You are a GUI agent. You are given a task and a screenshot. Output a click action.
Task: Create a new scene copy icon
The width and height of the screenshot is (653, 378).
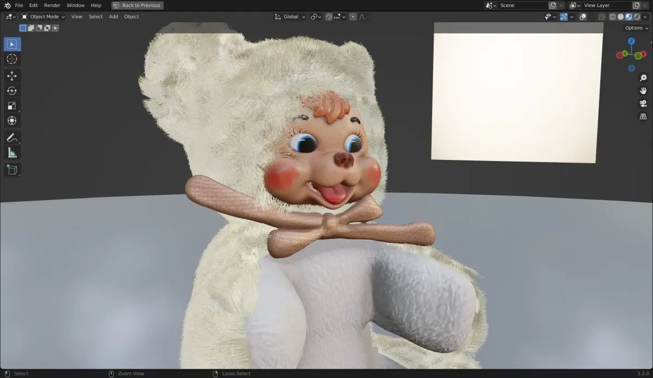click(x=552, y=5)
